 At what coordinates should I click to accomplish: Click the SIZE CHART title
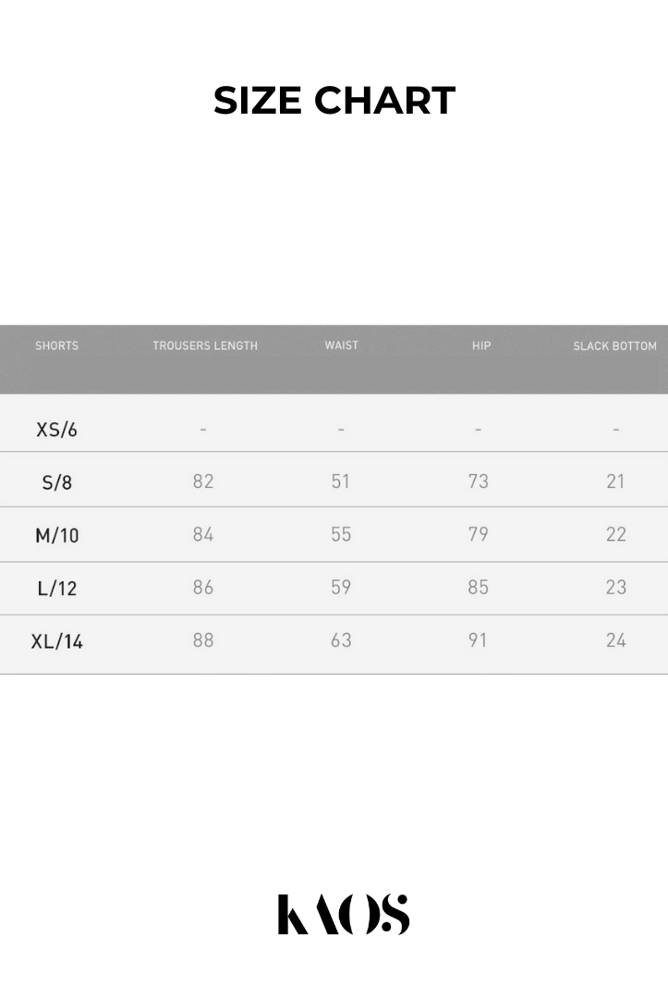[x=334, y=101]
